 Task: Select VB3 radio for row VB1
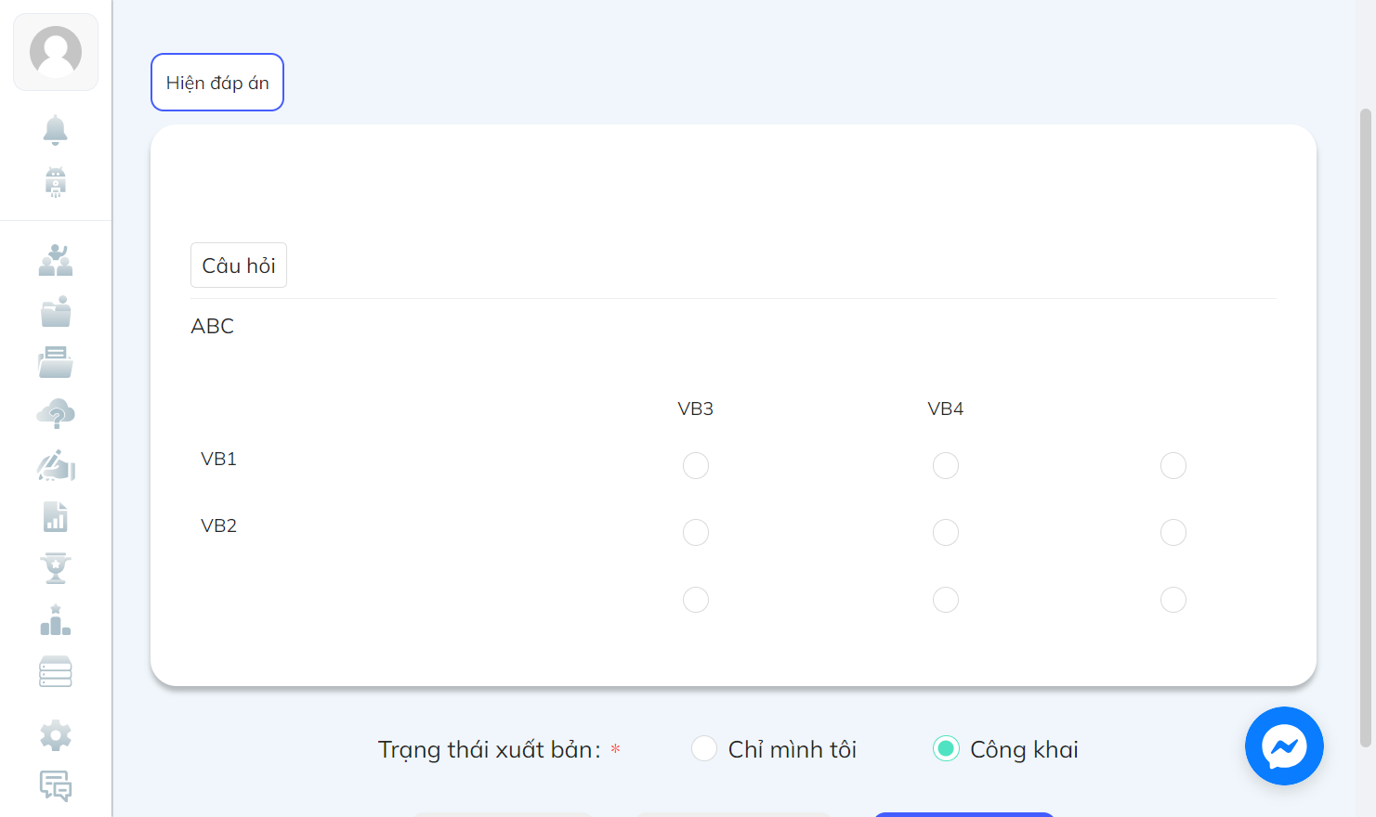point(696,465)
